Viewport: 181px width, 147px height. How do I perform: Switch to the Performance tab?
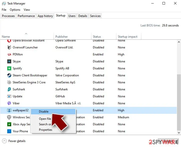[26, 16]
